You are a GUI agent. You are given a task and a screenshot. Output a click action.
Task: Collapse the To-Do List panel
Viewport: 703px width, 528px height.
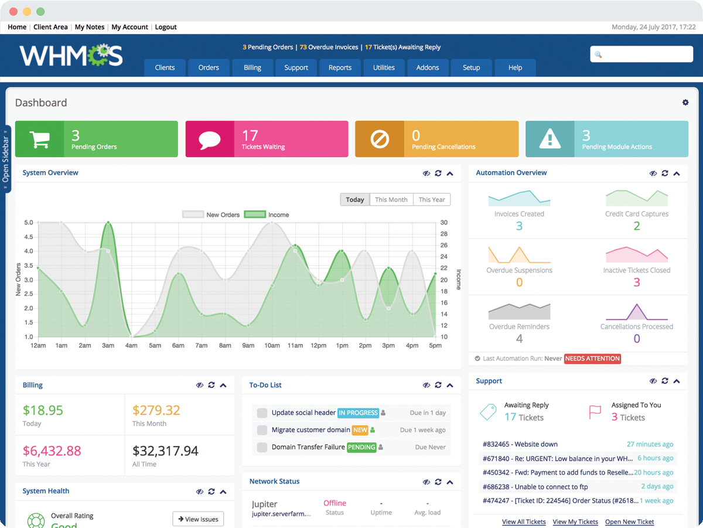click(450, 385)
